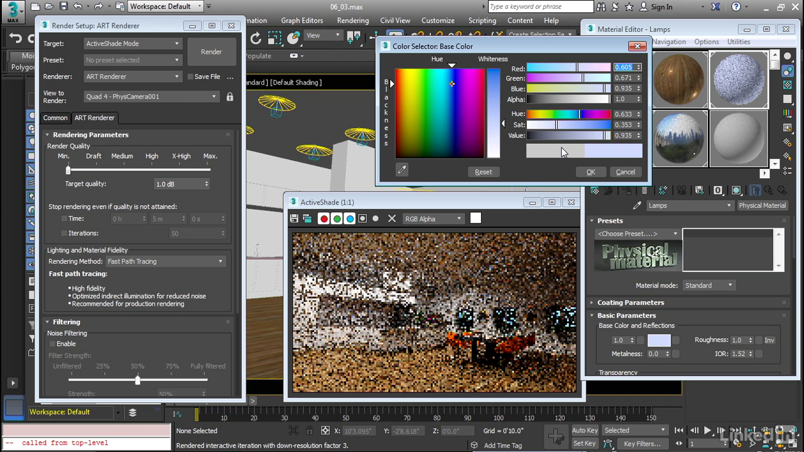Image resolution: width=804 pixels, height=452 pixels.
Task: Switch to the Common tab
Action: pos(55,118)
